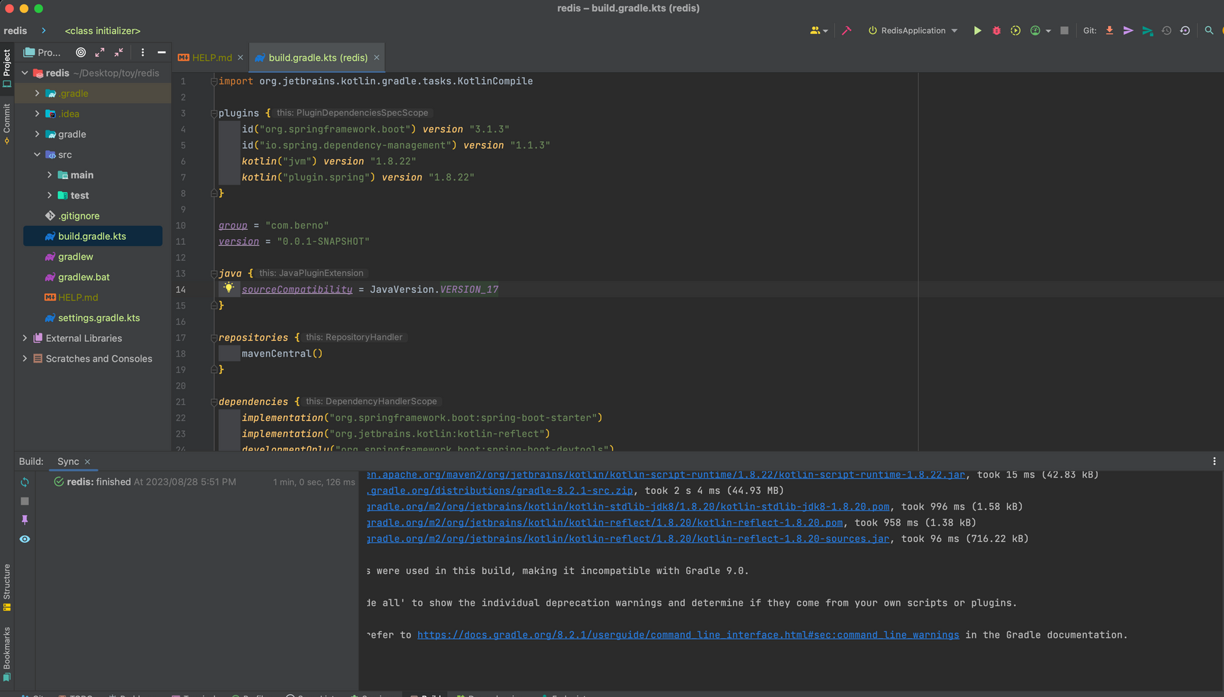Reload Gradle sync in Build panel
The image size is (1224, 697).
click(x=25, y=482)
